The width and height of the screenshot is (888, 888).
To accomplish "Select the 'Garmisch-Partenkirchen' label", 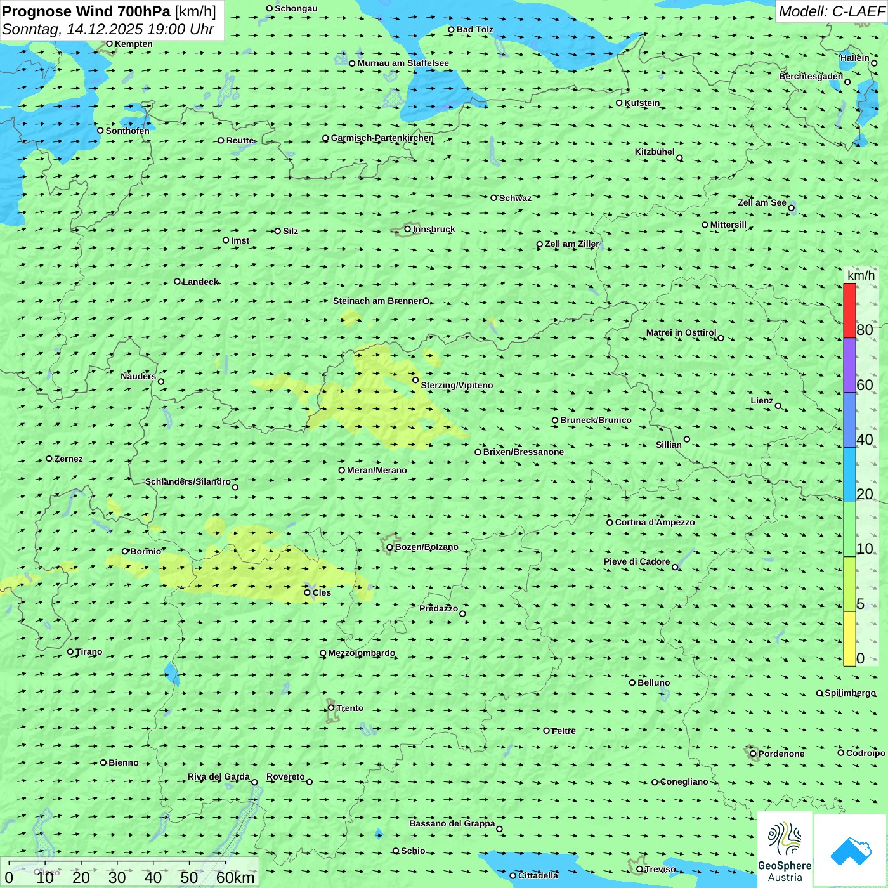I will click(382, 138).
